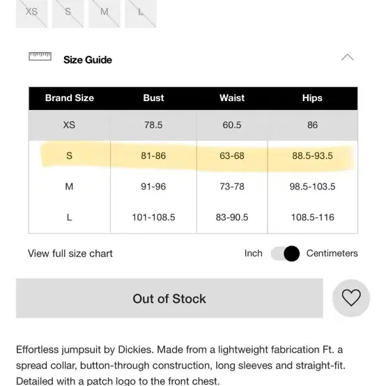Choose the crossed-out L size option

point(141,13)
